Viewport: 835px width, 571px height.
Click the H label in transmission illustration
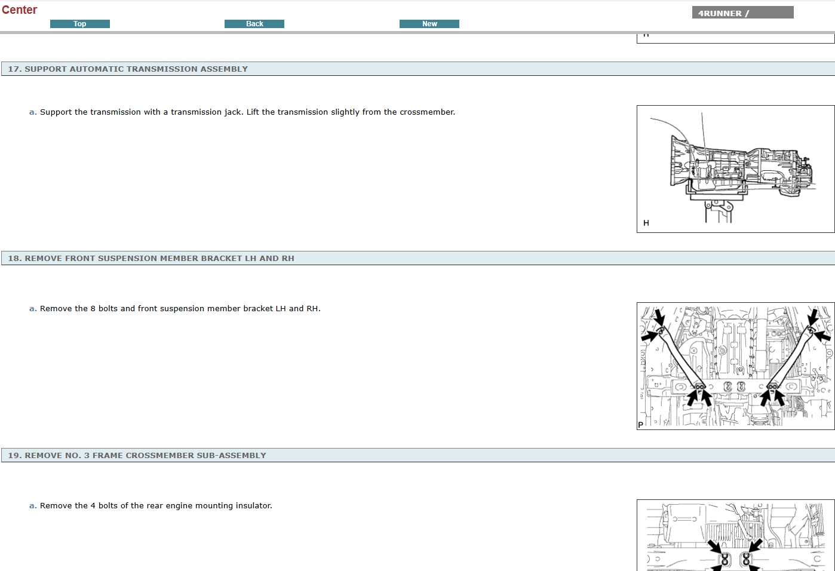646,223
